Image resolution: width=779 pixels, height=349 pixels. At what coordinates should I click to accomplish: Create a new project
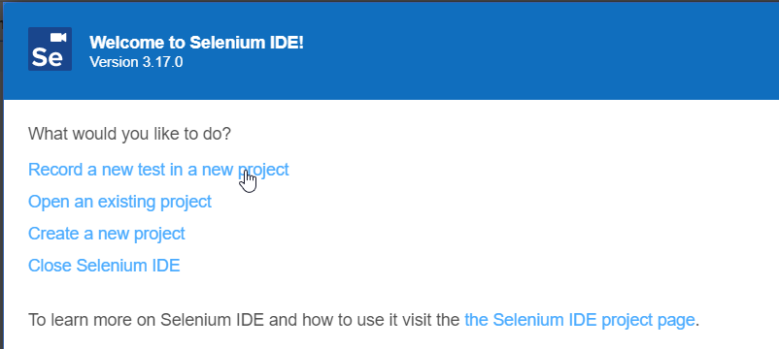pyautogui.click(x=106, y=234)
